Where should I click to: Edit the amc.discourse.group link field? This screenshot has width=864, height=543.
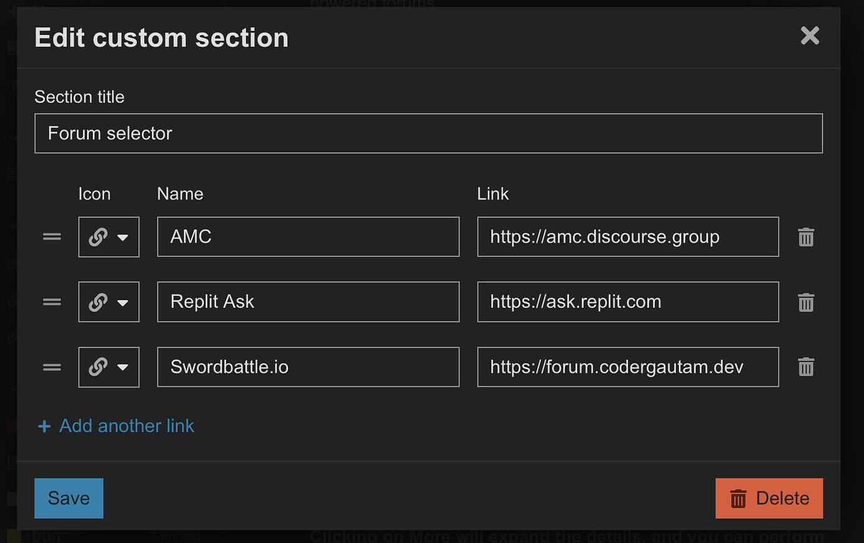(x=629, y=237)
